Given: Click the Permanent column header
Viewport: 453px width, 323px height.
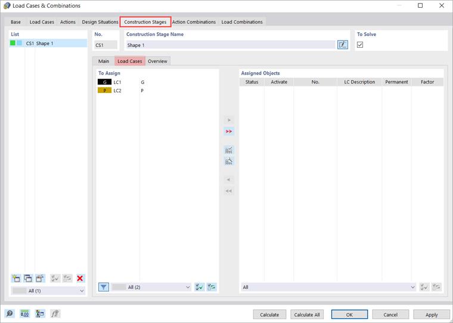Looking at the screenshot, I should pos(396,82).
